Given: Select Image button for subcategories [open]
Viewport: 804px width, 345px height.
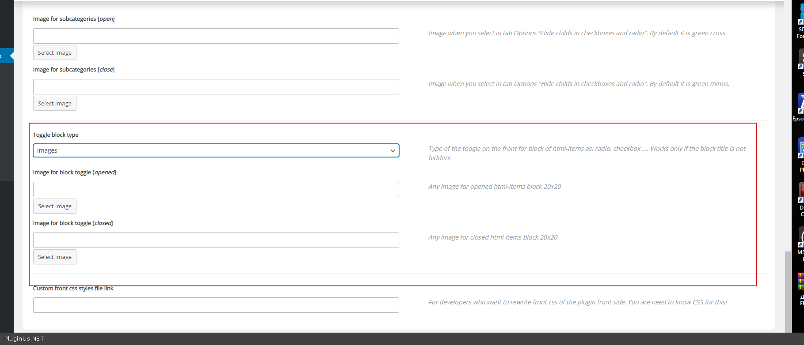Looking at the screenshot, I should click(55, 52).
